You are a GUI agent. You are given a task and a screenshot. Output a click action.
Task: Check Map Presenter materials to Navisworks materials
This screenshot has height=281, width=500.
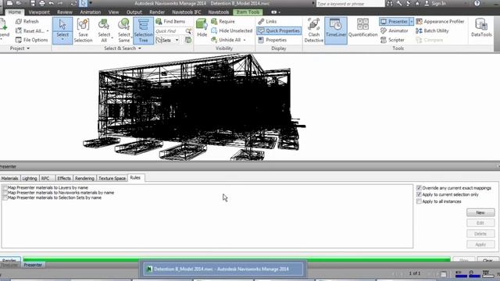click(x=5, y=193)
